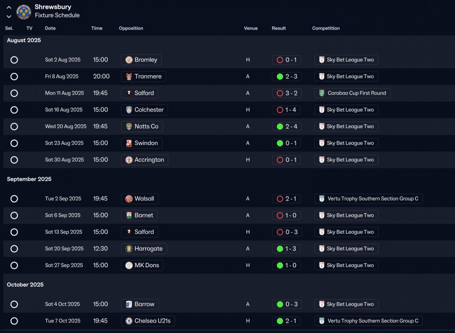This screenshot has height=333, width=455.
Task: Select the Barrow fixture radio button
Action: [x=14, y=304]
